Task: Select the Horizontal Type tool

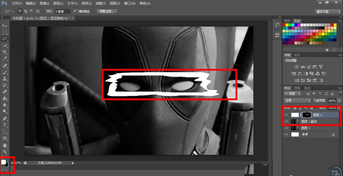Action: (x=5, y=125)
